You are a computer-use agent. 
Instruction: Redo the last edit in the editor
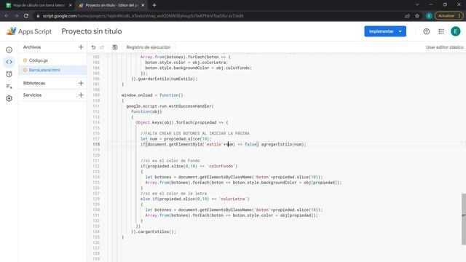click(x=102, y=47)
